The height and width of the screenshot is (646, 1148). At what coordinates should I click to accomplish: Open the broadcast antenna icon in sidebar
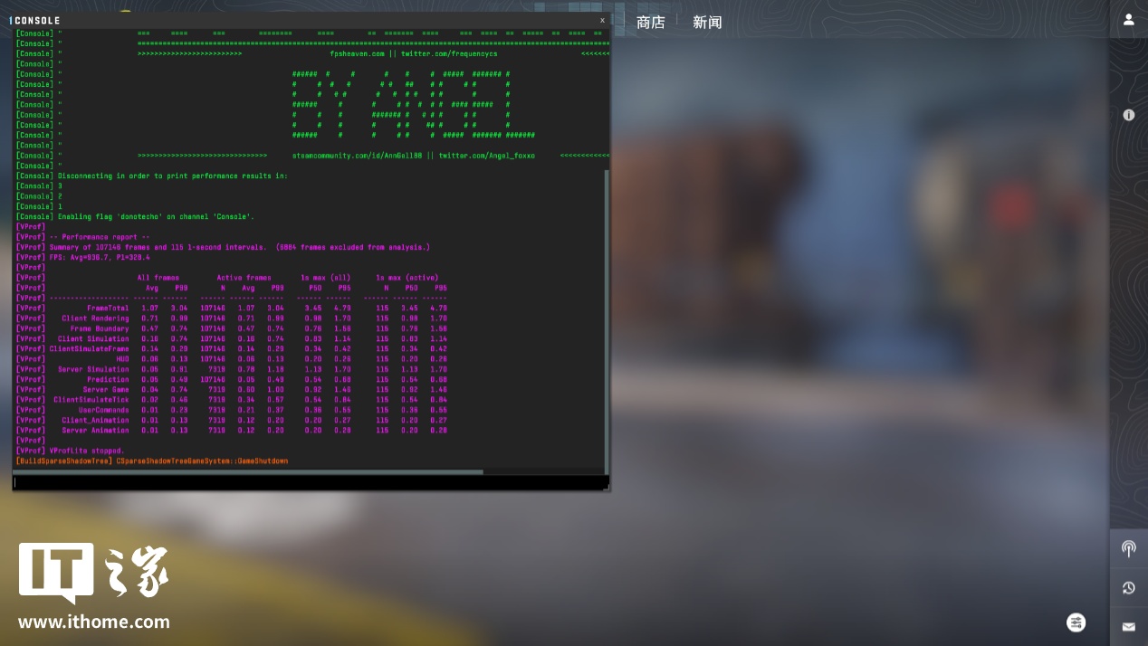(1128, 548)
